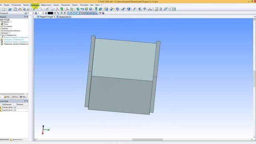The width and height of the screenshot is (256, 144).
Task: Click the black color swatch
Action: point(50,13)
